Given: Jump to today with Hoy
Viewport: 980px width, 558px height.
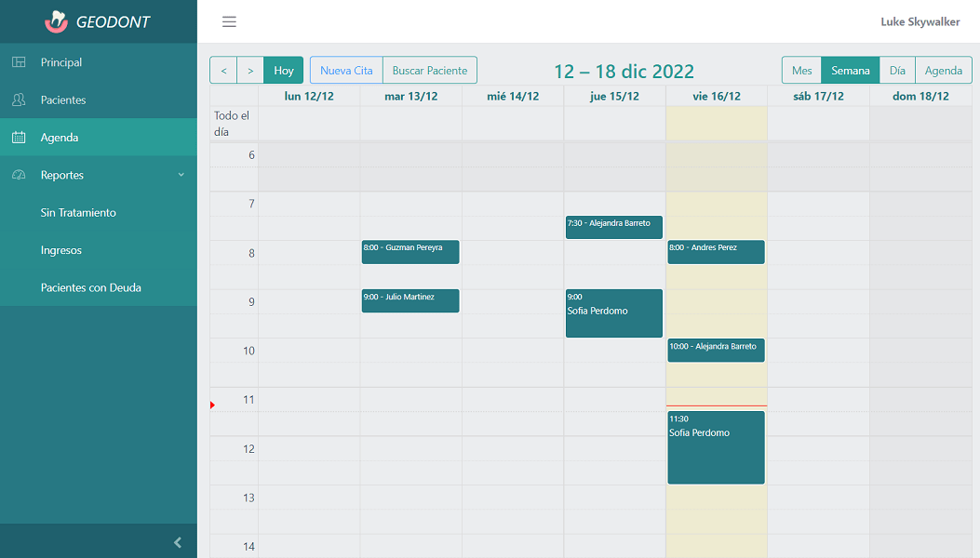Looking at the screenshot, I should 283,71.
